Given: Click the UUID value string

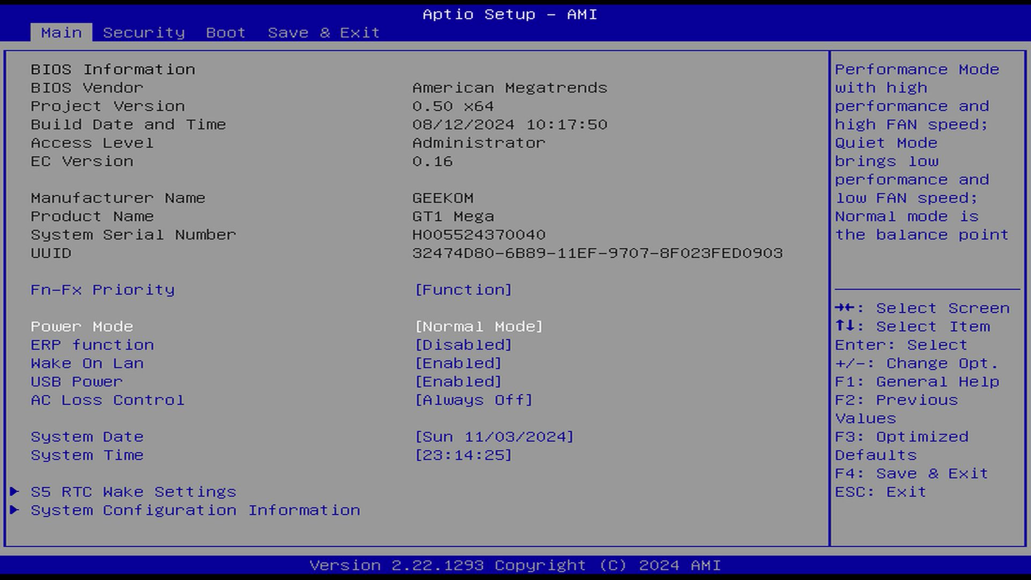Looking at the screenshot, I should [x=598, y=253].
